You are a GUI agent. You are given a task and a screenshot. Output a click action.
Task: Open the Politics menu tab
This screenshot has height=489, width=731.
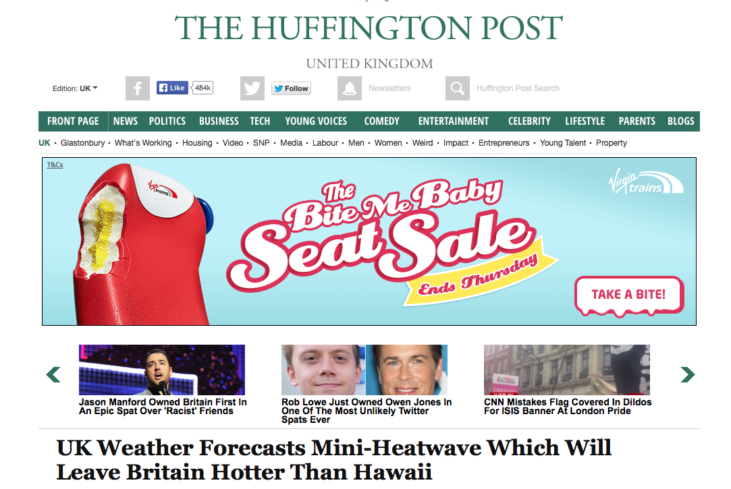167,121
